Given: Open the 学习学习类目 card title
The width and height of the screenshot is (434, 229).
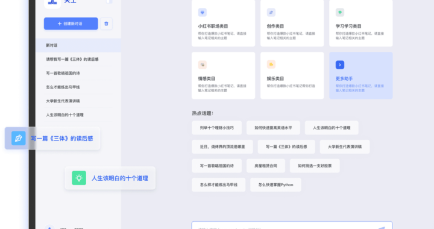Looking at the screenshot, I should point(348,27).
